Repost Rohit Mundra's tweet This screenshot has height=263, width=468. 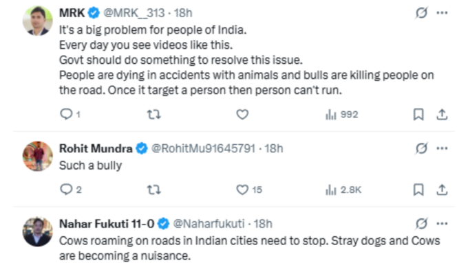click(154, 190)
